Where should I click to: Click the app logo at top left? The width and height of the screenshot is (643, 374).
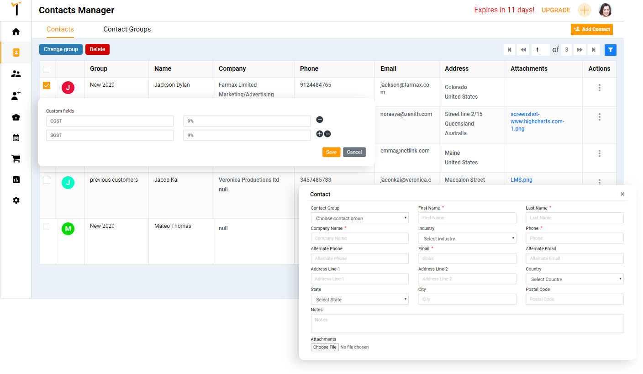pos(16,9)
